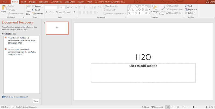Open 'Which file do I want to save?' link
This screenshot has width=215, height=109.
pos(16,97)
